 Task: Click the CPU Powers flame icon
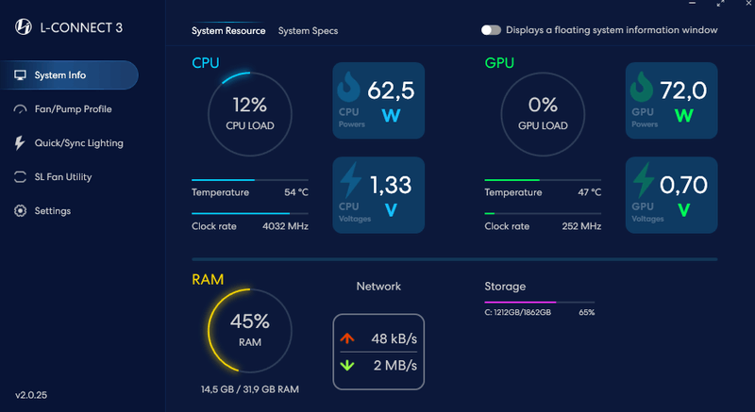click(349, 90)
